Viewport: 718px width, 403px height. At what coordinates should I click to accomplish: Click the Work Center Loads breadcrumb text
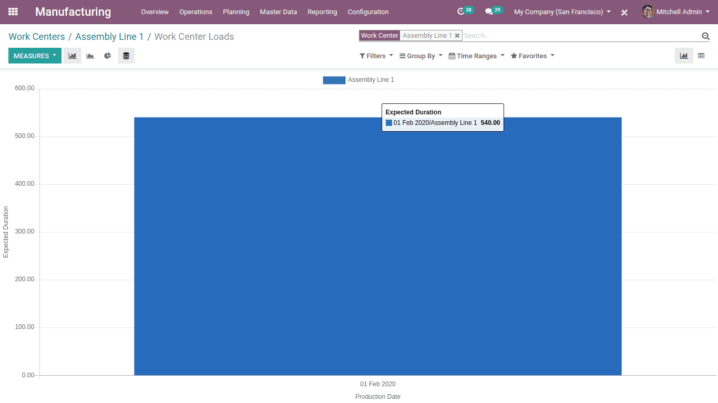pyautogui.click(x=194, y=36)
